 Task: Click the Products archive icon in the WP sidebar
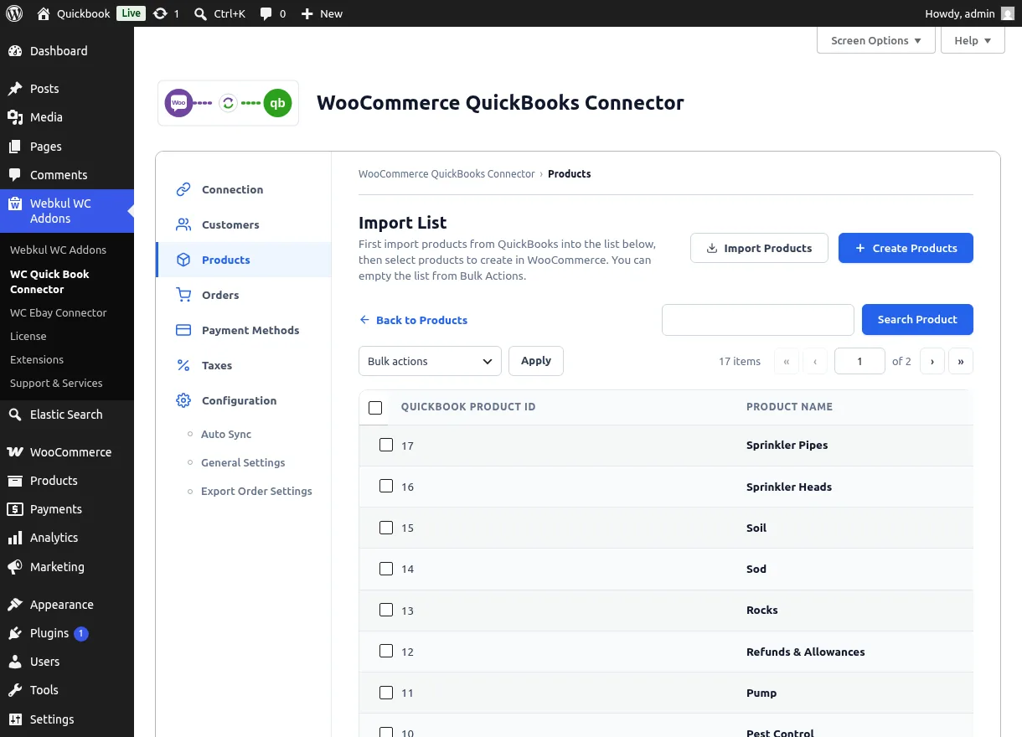point(15,481)
